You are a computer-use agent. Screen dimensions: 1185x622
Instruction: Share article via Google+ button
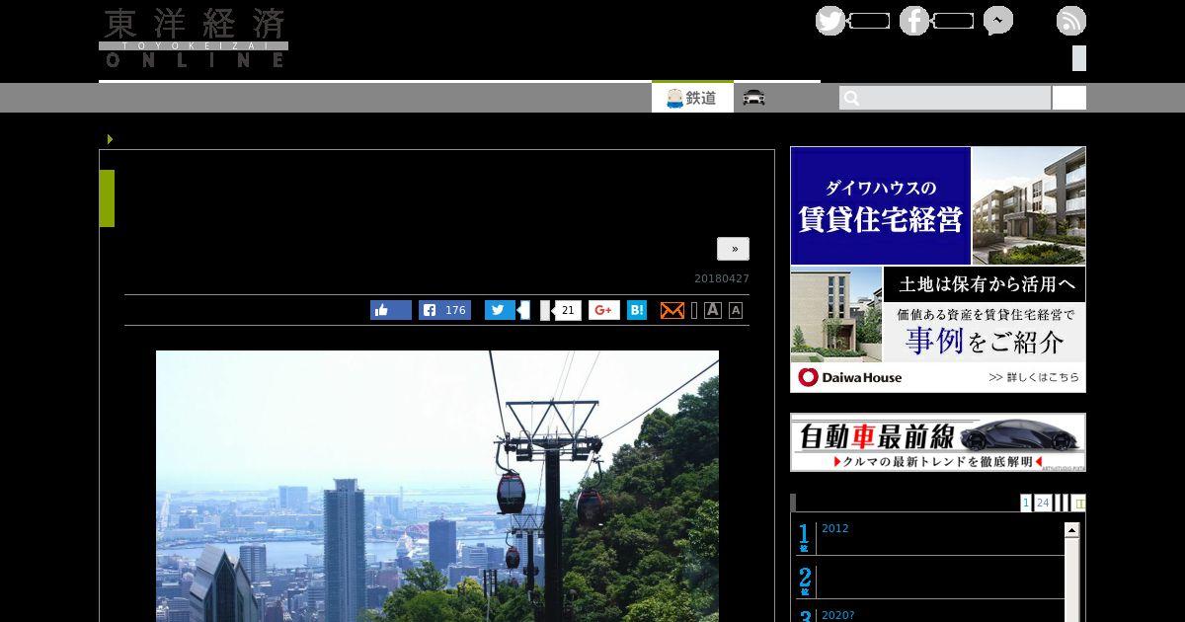pyautogui.click(x=604, y=310)
